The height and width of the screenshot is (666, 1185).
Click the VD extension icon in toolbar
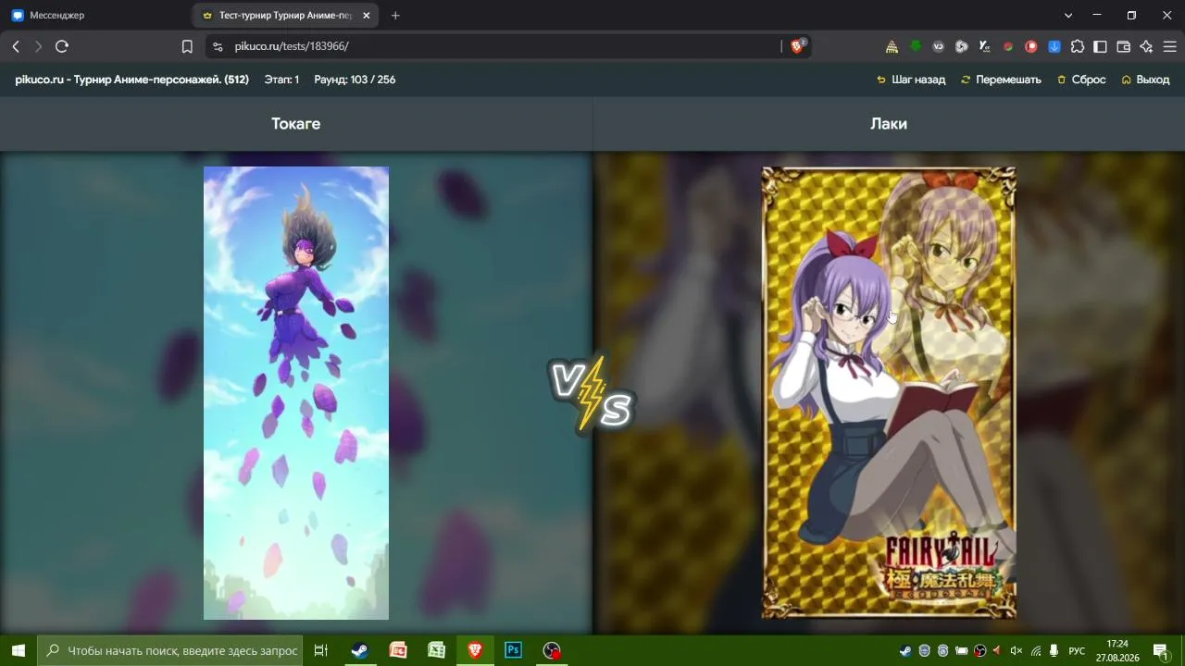(939, 46)
